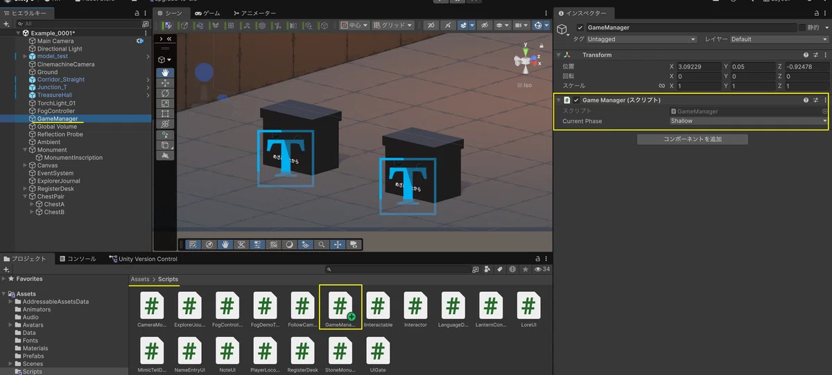This screenshot has height=375, width=832.
Task: Select the シーン tab
Action: click(170, 13)
